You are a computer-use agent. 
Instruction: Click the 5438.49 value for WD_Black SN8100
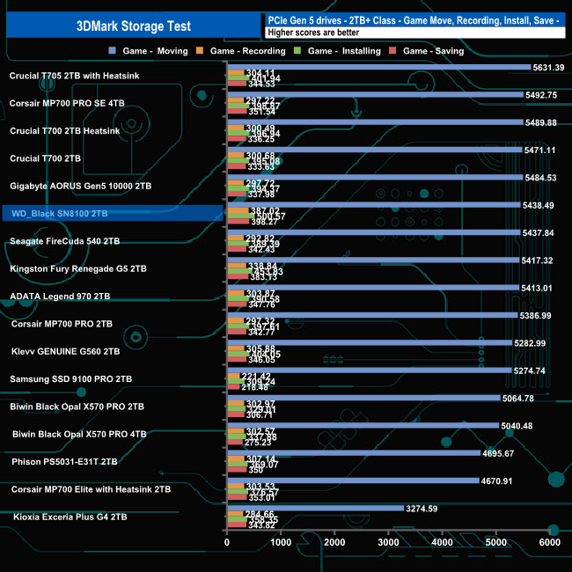click(538, 205)
